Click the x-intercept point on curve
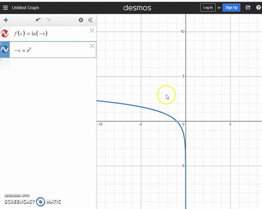The width and height of the screenshot is (262, 209). coord(177,121)
